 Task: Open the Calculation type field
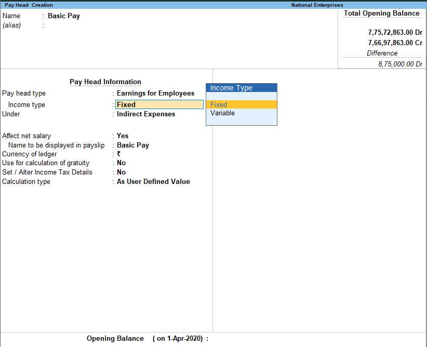(153, 181)
